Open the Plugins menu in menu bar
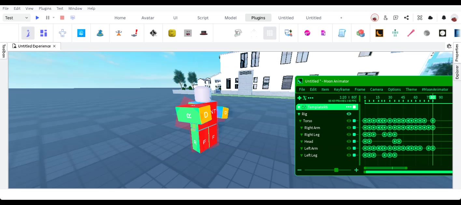Screen dimensions: 461x205 point(45,8)
